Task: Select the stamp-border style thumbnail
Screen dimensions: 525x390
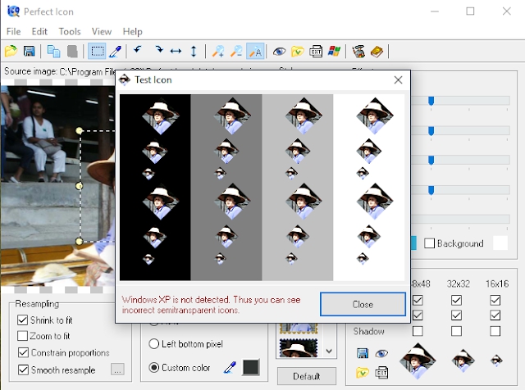Action: pos(299,348)
